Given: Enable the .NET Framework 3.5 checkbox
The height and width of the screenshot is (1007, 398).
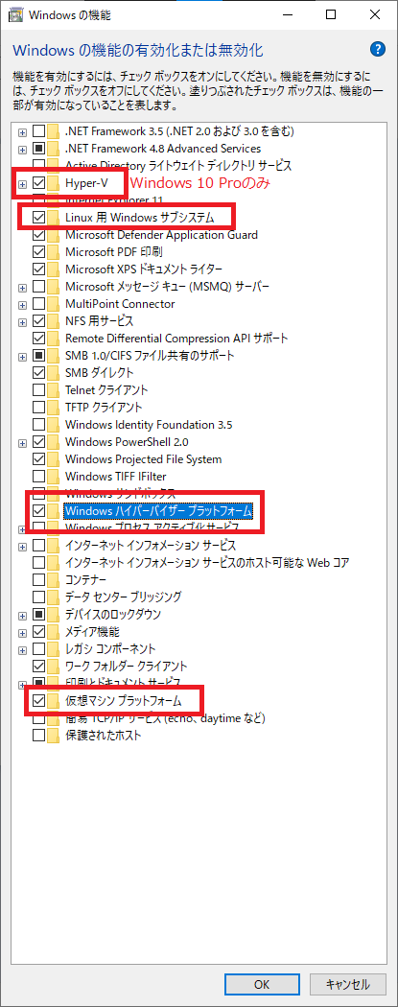Looking at the screenshot, I should click(38, 131).
